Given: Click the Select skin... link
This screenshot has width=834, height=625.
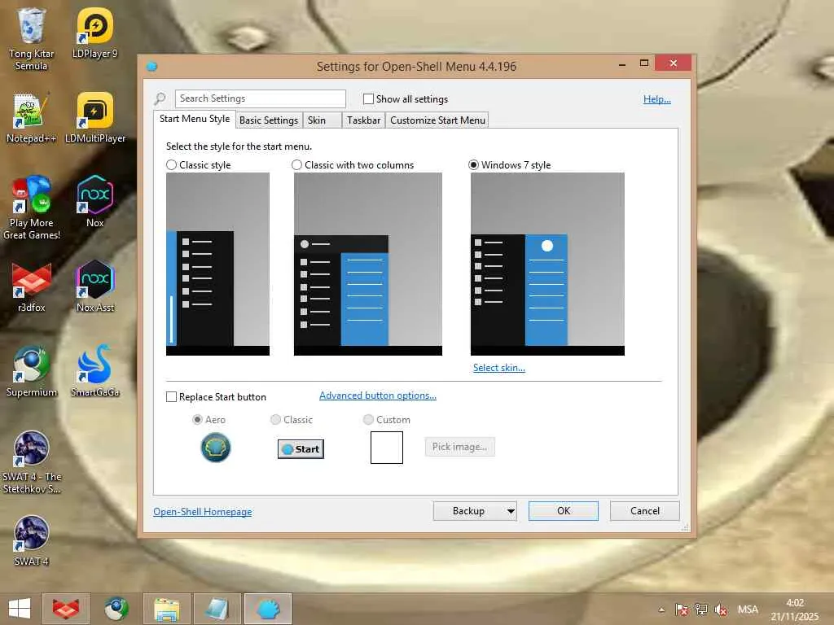Looking at the screenshot, I should 499,368.
